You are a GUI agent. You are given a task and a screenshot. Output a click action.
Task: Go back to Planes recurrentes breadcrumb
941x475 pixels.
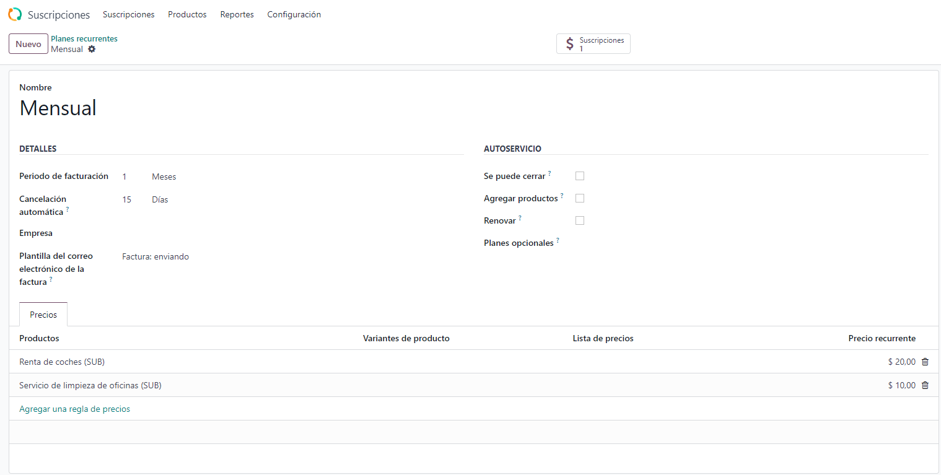coord(84,38)
